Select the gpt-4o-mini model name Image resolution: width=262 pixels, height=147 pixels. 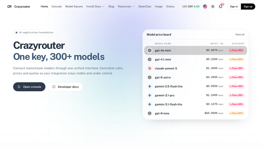coord(163,50)
